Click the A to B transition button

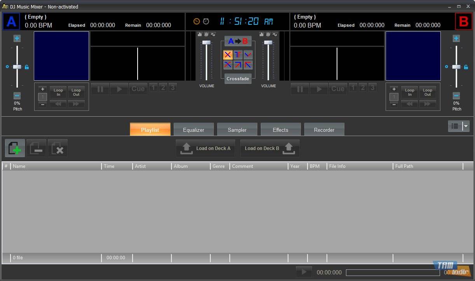238,41
